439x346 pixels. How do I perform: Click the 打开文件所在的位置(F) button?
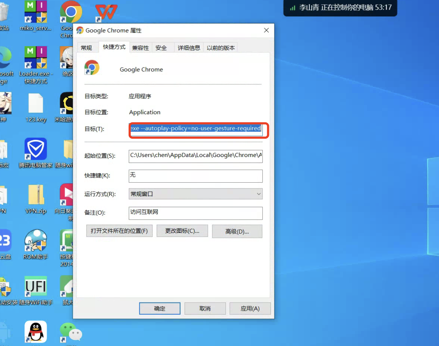119,231
